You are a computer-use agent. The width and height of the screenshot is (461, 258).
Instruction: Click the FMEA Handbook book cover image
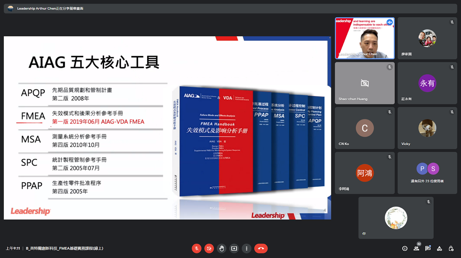point(216,141)
